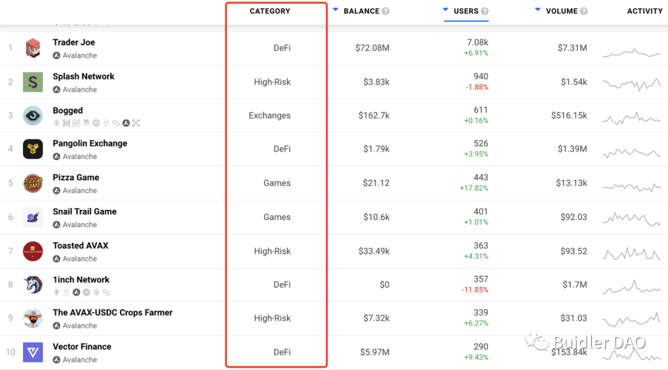The width and height of the screenshot is (668, 370).
Task: Click the Avalanche chain icon under Vector Finance
Action: (x=56, y=359)
